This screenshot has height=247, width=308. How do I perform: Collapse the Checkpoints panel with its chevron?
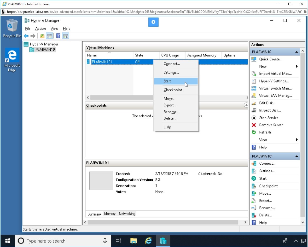point(246,105)
